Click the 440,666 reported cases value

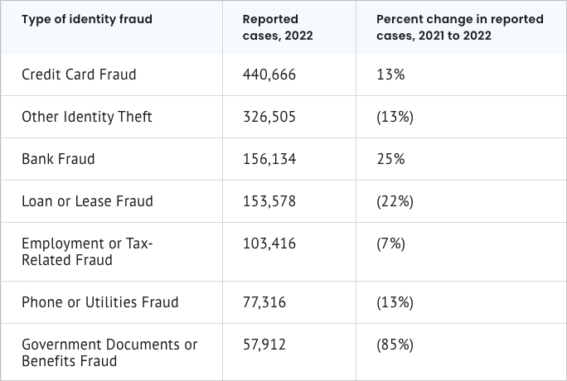pos(269,75)
